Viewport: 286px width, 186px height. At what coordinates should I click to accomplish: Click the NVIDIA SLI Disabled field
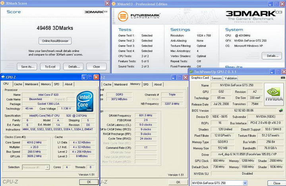tap(247, 173)
